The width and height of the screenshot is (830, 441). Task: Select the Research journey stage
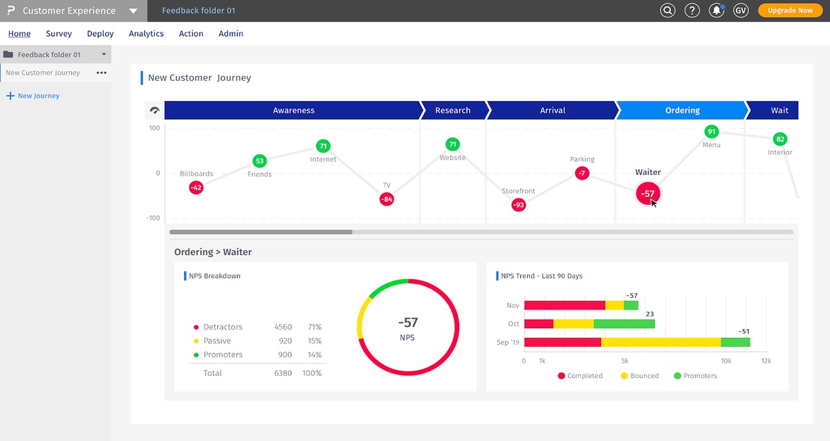click(x=453, y=111)
